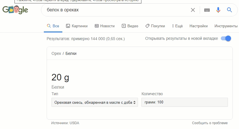The height and width of the screenshot is (129, 239).
Task: Open Инструменты options
Action: tap(226, 26)
